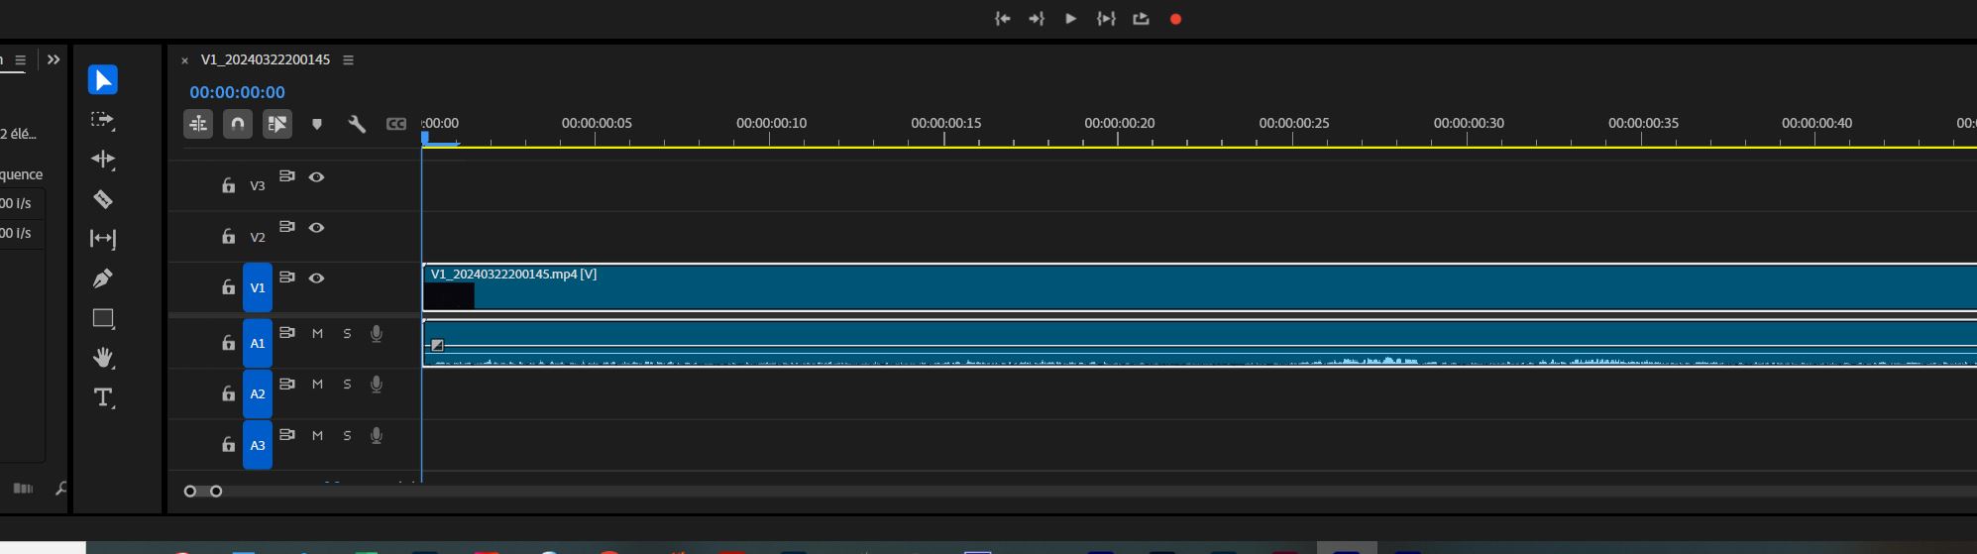Target the A3 audio track
This screenshot has width=1977, height=554.
(258, 445)
